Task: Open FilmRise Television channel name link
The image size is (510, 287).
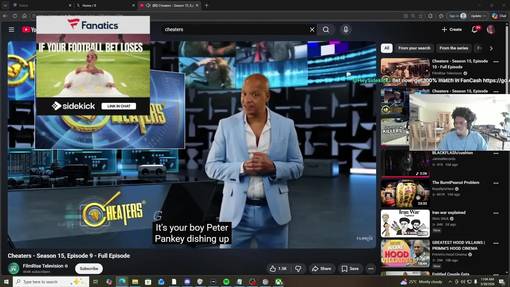Action: pos(43,266)
